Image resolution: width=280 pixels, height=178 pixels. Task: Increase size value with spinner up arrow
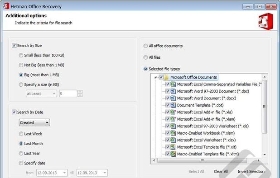point(80,92)
